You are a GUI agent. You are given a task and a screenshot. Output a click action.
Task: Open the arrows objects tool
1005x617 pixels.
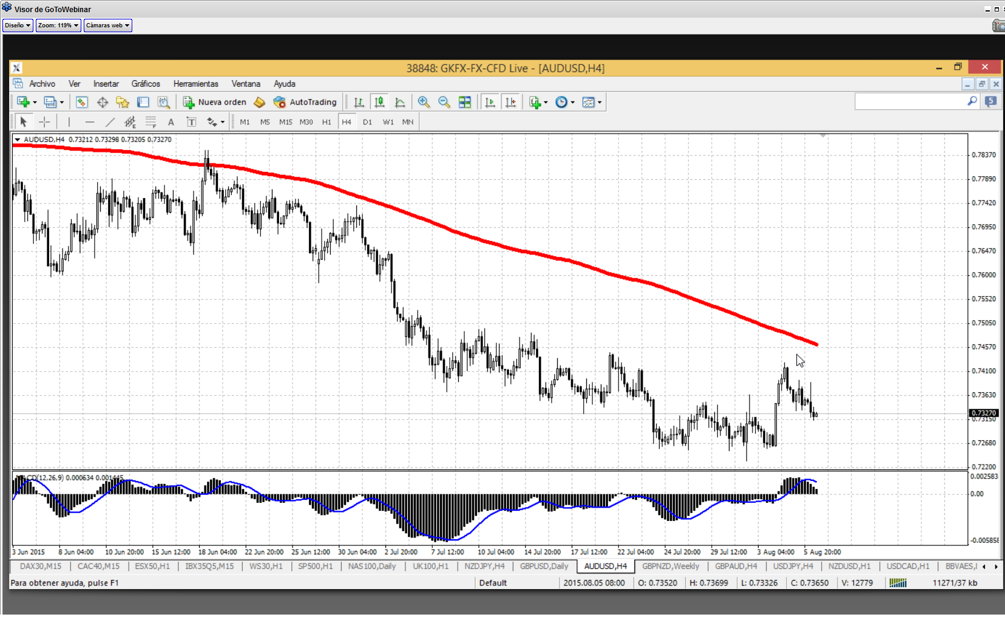[x=212, y=122]
